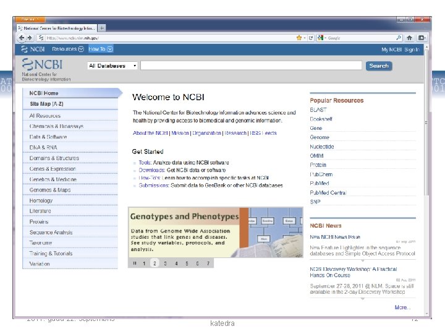
Task: Open Literature category
Action: click(70, 211)
